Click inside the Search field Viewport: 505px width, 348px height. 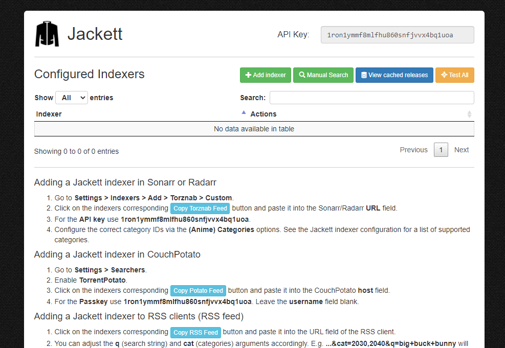(371, 97)
